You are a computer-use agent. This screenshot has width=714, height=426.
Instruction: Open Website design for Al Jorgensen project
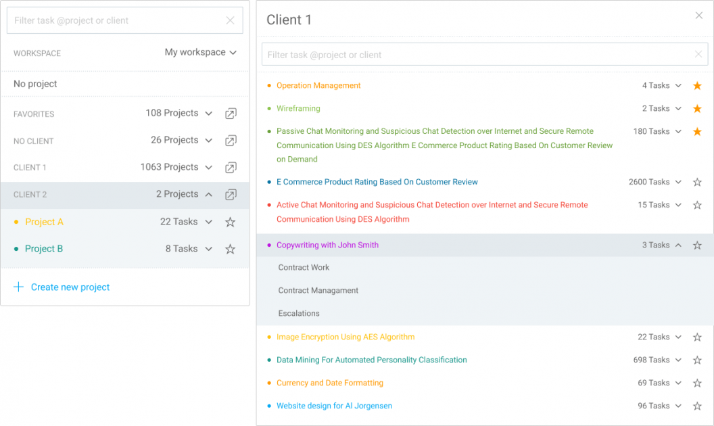334,406
